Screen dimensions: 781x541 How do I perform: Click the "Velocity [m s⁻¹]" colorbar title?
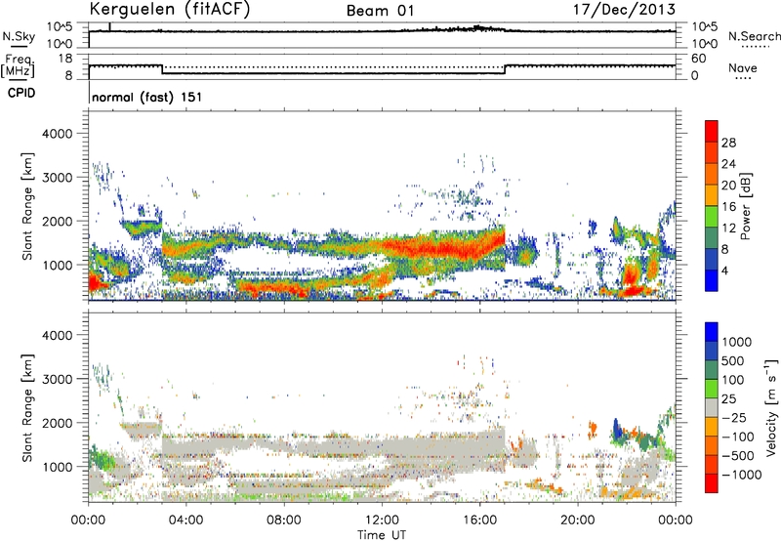[771, 407]
